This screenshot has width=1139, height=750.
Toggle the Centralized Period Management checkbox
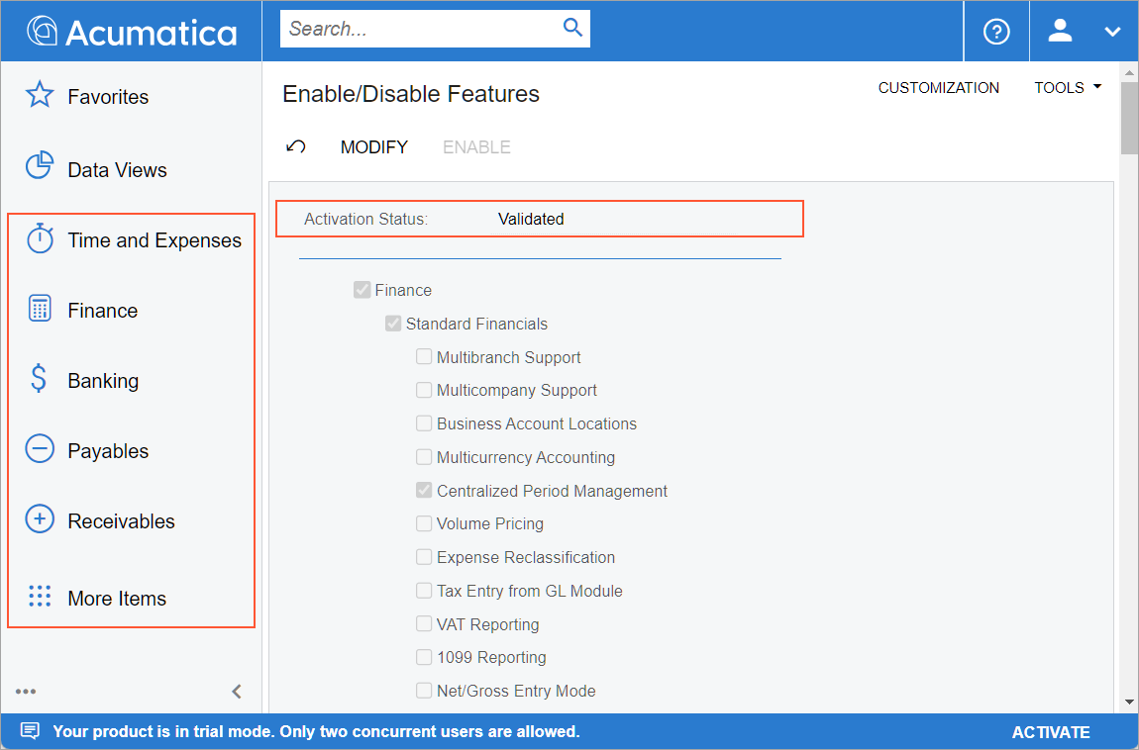pos(424,491)
